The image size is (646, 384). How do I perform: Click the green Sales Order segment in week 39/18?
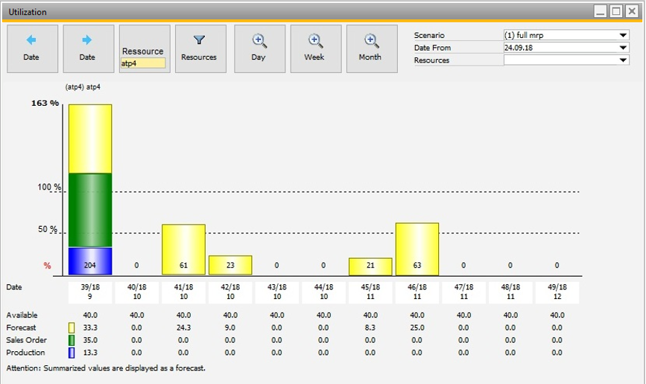90,210
